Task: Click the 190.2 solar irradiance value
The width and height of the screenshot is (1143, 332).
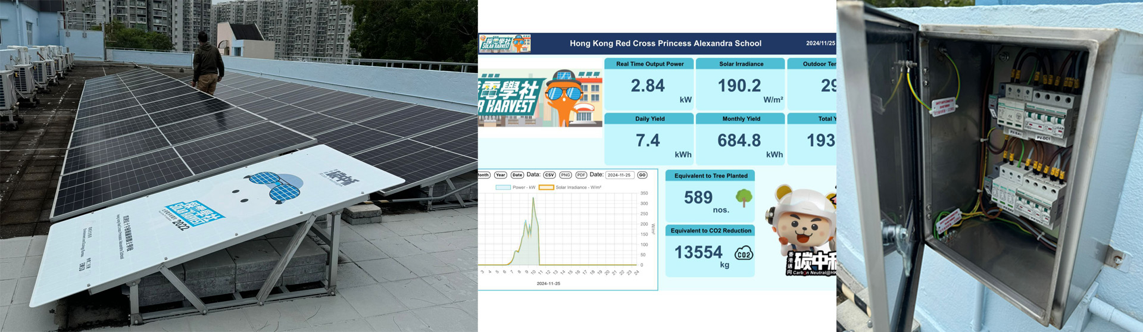Action: (x=739, y=86)
